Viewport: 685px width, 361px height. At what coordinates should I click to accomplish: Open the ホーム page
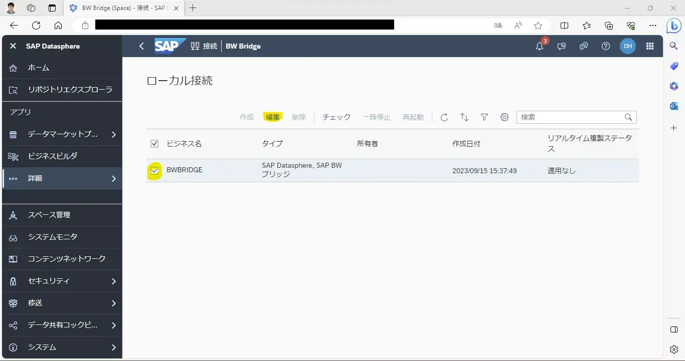[62, 68]
